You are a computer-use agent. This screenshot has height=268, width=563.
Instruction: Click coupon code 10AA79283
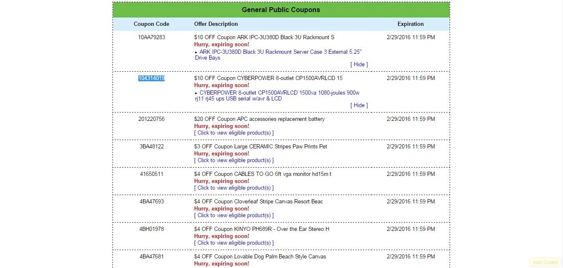click(x=152, y=37)
